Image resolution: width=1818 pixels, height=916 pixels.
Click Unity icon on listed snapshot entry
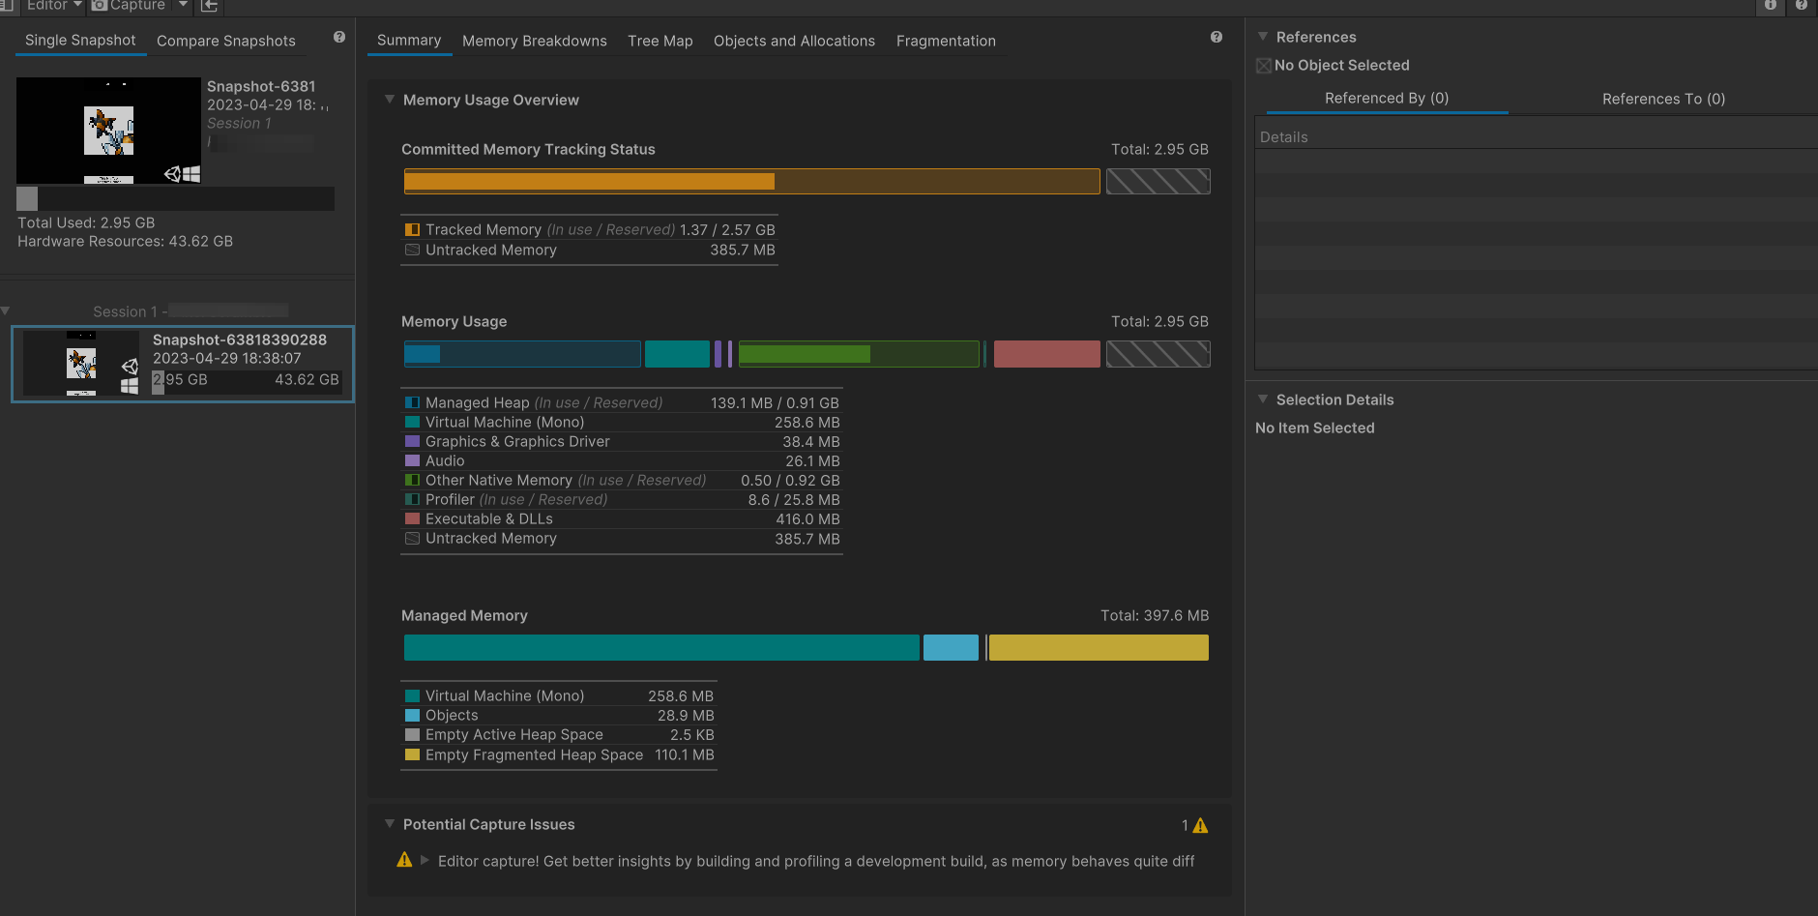click(x=130, y=367)
